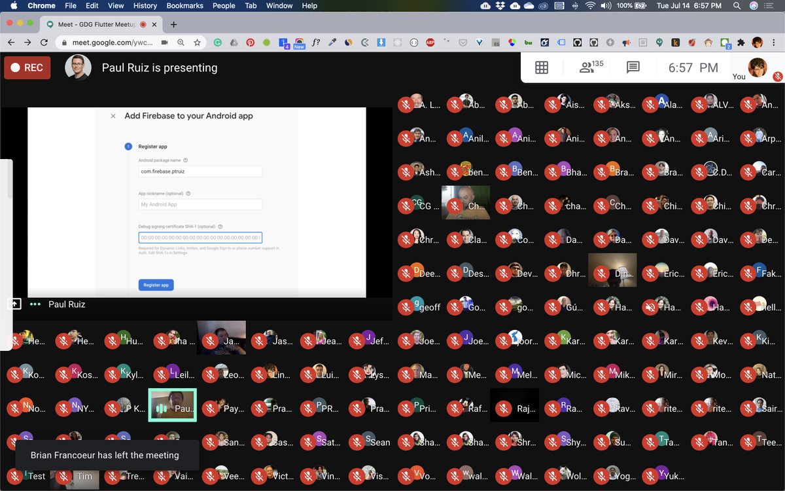The image size is (785, 491).
Task: Open the People menu
Action: pyautogui.click(x=224, y=5)
